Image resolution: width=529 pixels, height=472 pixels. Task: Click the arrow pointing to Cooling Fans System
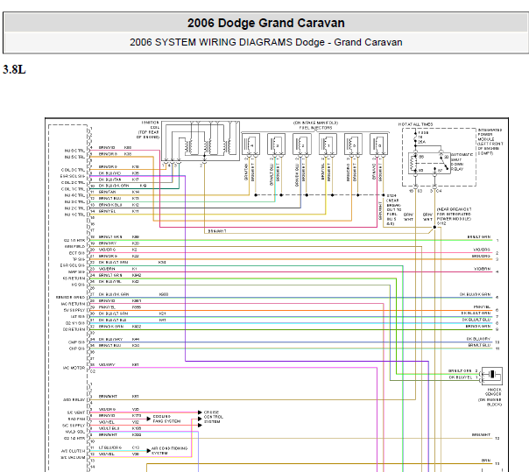tap(149, 419)
